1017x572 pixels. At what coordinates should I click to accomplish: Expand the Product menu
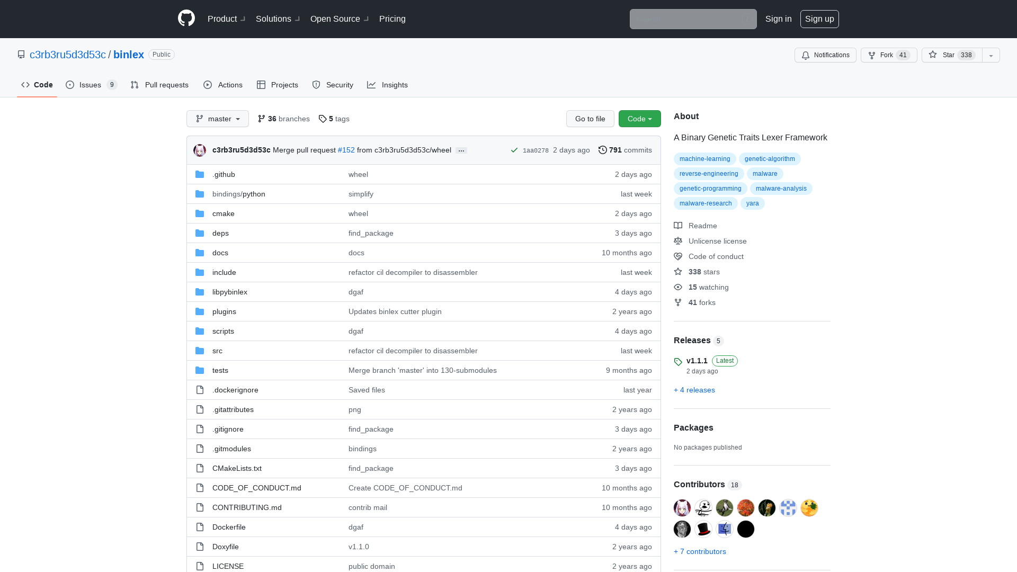[x=227, y=19]
